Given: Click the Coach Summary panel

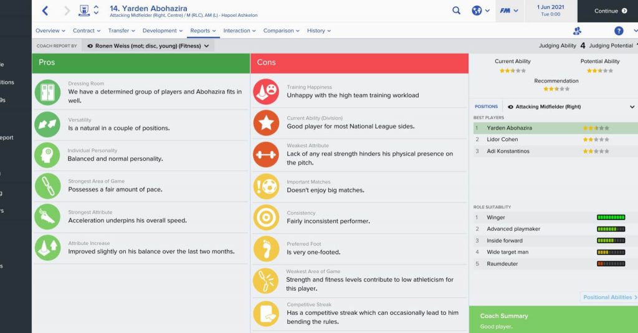Looking at the screenshot, I should [x=553, y=319].
